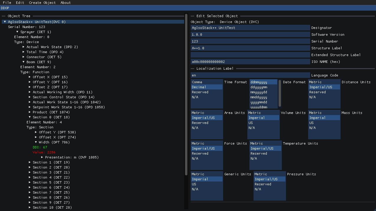The image size is (376, 211).
Task: Click the empty Extended Structure Label field
Action: click(x=250, y=55)
